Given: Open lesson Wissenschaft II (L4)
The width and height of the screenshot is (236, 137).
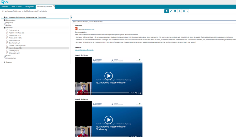Looking at the screenshot, I should 15,38.
